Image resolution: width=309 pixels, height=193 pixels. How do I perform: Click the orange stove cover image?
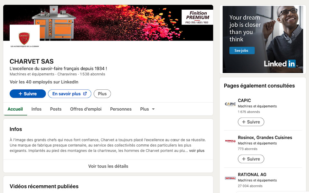[54, 23]
